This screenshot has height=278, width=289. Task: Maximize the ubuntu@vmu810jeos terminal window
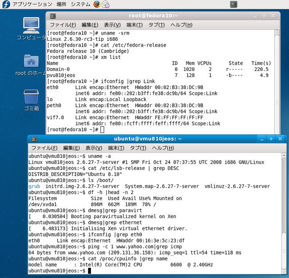(271, 139)
